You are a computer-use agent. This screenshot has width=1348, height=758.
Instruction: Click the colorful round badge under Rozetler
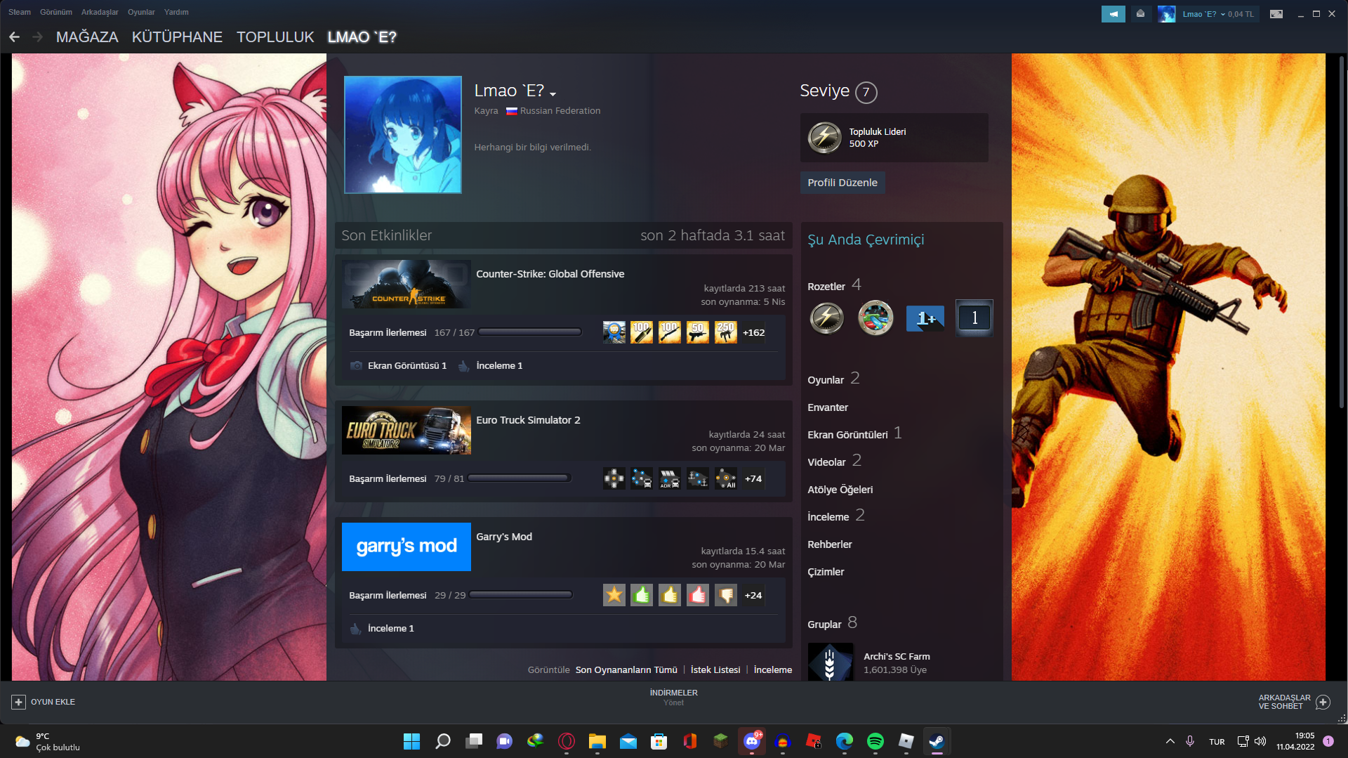(875, 318)
